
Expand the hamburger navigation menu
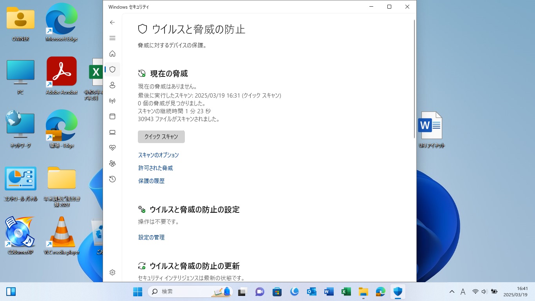click(112, 38)
